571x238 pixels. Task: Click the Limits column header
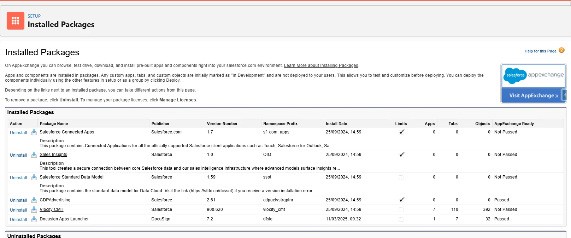point(401,124)
